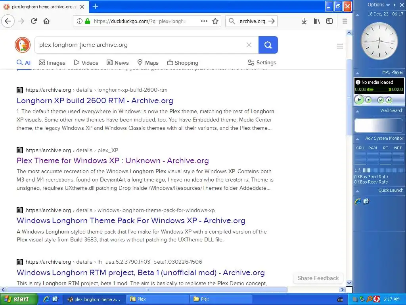Collapse the Adv System Monitor panel

pos(357,139)
